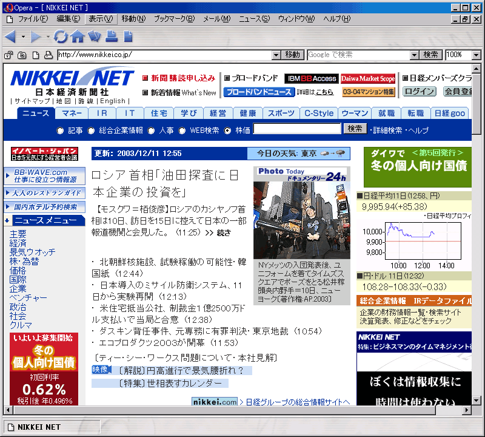Click the Google で検索 search field

[x=359, y=55]
